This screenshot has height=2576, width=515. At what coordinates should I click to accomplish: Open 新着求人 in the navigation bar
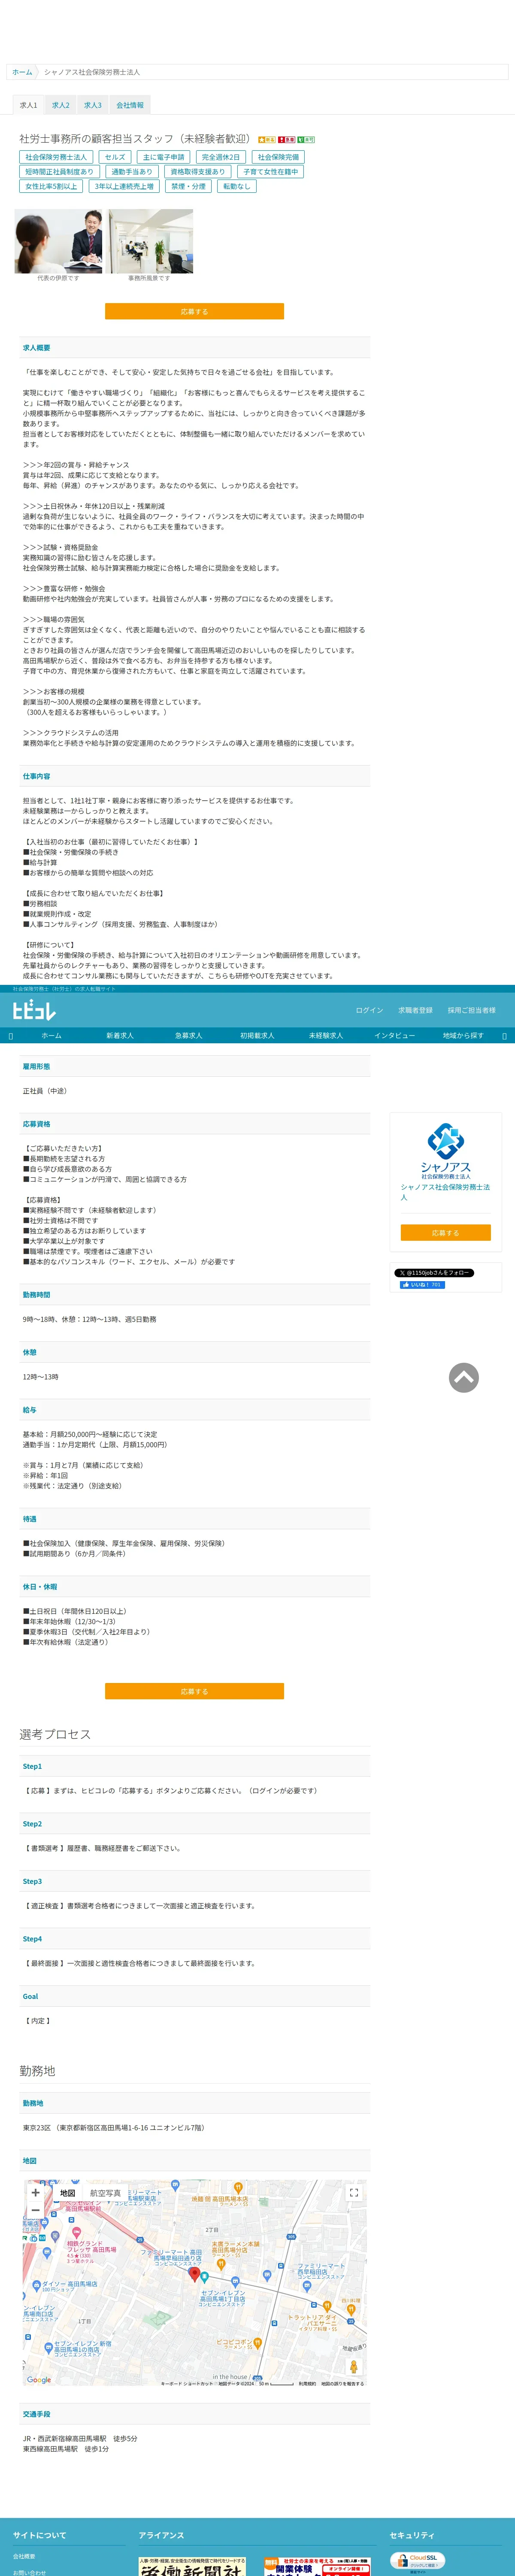coord(120,1036)
